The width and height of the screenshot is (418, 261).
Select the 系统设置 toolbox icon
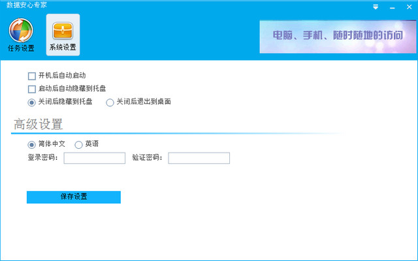tap(63, 34)
